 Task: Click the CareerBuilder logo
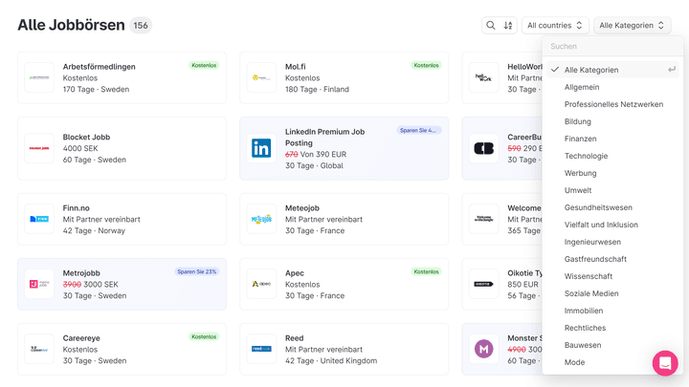(x=484, y=148)
